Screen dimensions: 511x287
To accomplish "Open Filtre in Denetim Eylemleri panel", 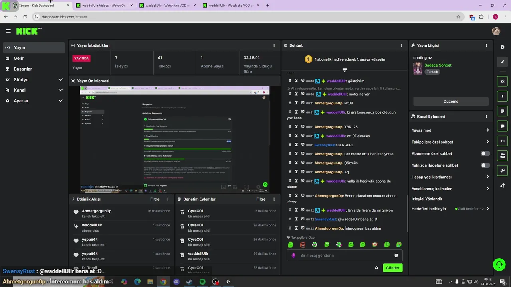I will tap(261, 199).
